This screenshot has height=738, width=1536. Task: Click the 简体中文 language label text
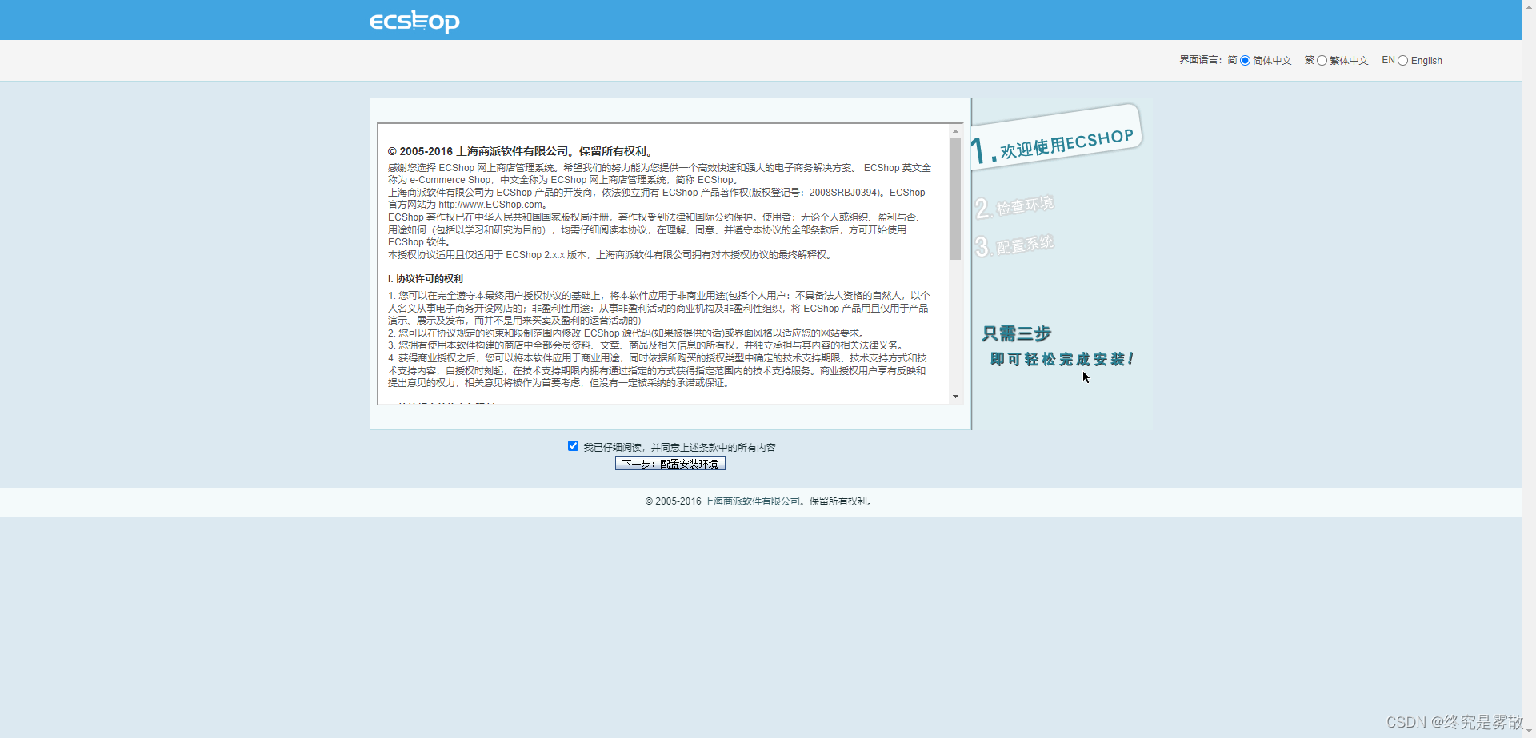[x=1272, y=61]
